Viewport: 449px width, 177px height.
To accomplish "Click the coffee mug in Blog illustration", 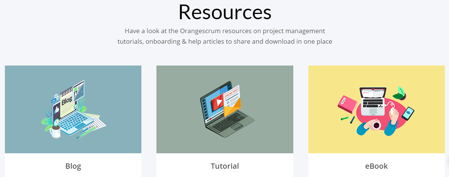I will 55,132.
